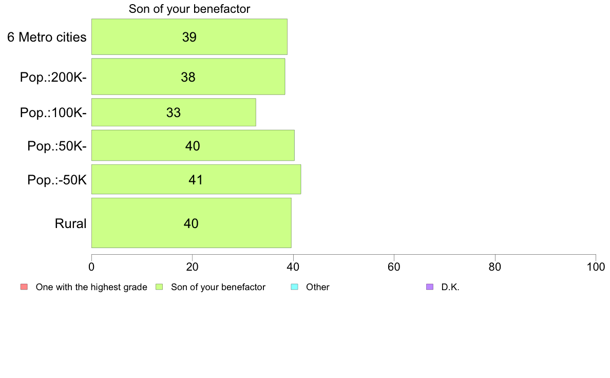Image resolution: width=610 pixels, height=378 pixels.
Task: Click the 'Pop.:-50K' axis label
Action: (57, 180)
